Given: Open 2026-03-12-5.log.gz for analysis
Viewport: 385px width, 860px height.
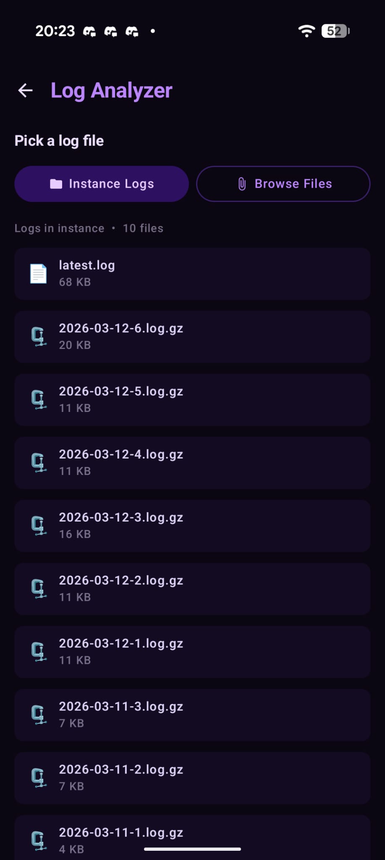Looking at the screenshot, I should coord(192,399).
